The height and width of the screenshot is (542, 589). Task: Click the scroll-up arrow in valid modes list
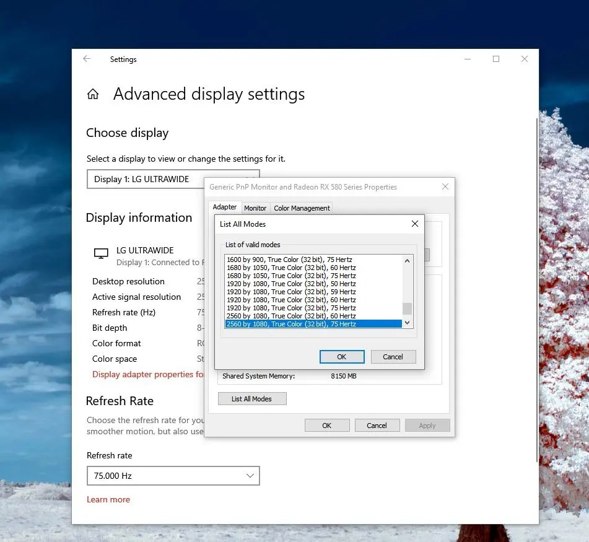[x=407, y=260]
